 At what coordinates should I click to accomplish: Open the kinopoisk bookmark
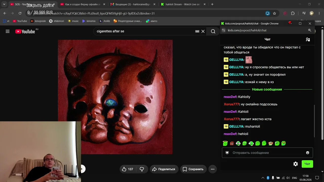point(38,21)
